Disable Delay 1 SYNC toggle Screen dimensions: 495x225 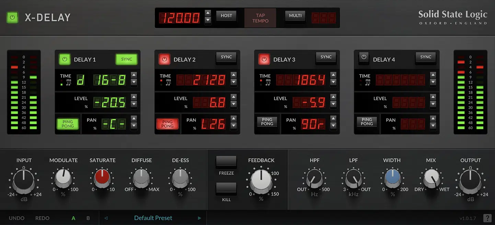point(127,59)
